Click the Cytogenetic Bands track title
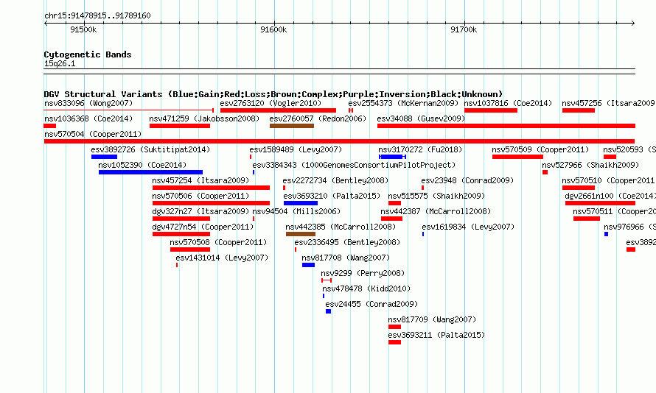The image size is (656, 393). click(x=88, y=54)
